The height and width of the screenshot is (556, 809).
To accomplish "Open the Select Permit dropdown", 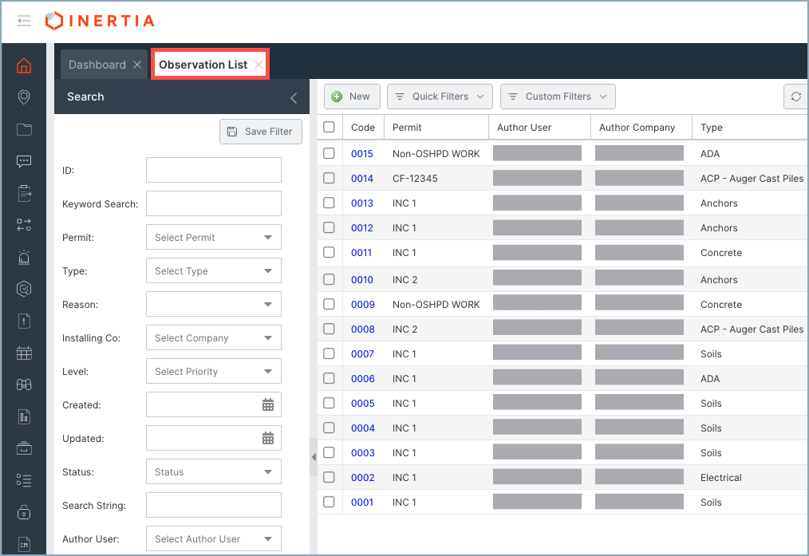I will click(x=214, y=237).
